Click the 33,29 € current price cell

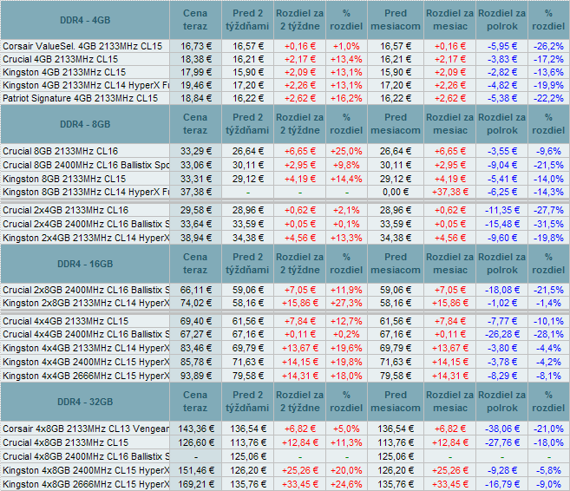tap(195, 151)
